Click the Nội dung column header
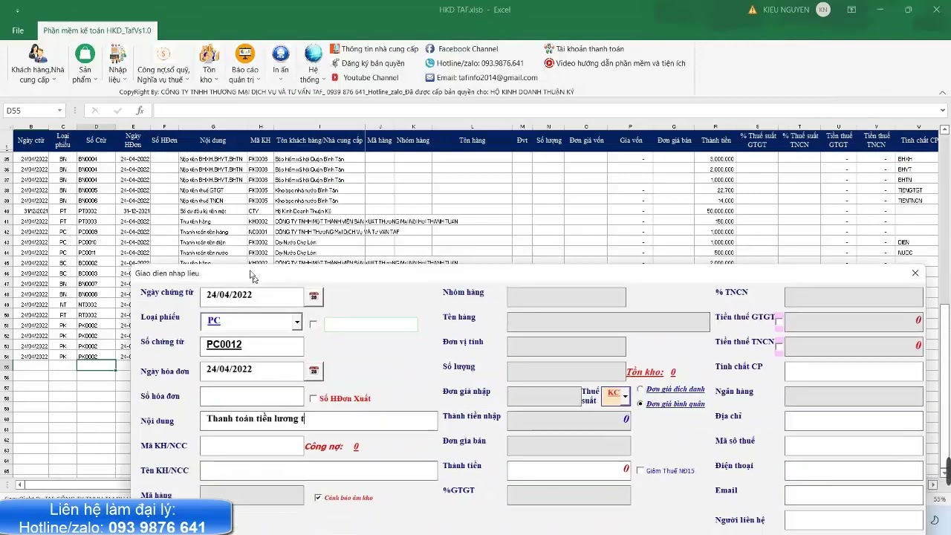Viewport: 951px width, 535px height. pyautogui.click(x=213, y=140)
